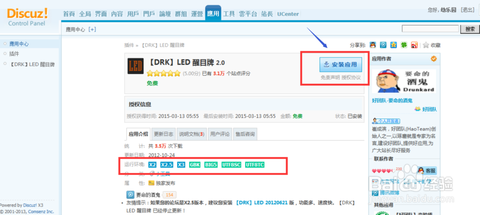
Task: Click the X2 environment tag
Action: pyautogui.click(x=153, y=165)
